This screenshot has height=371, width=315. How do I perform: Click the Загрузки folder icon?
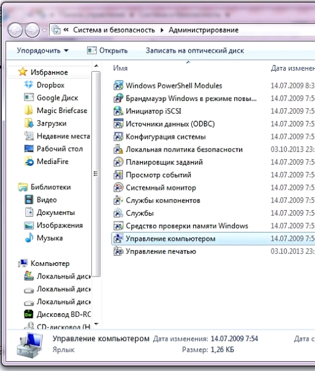click(29, 123)
